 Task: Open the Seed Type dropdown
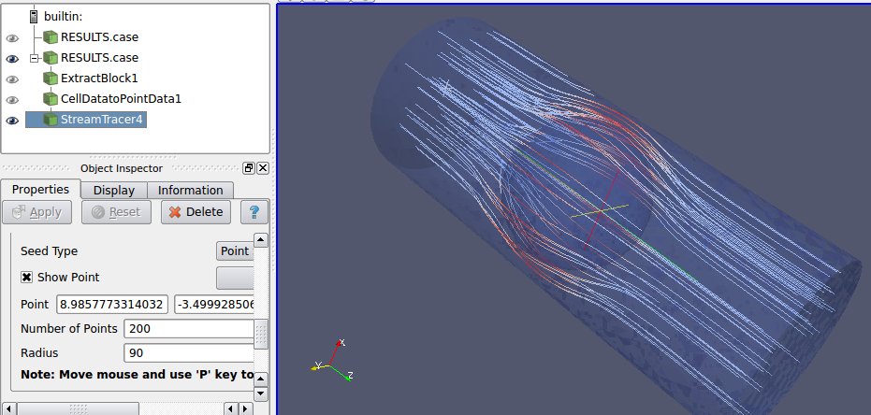[234, 251]
